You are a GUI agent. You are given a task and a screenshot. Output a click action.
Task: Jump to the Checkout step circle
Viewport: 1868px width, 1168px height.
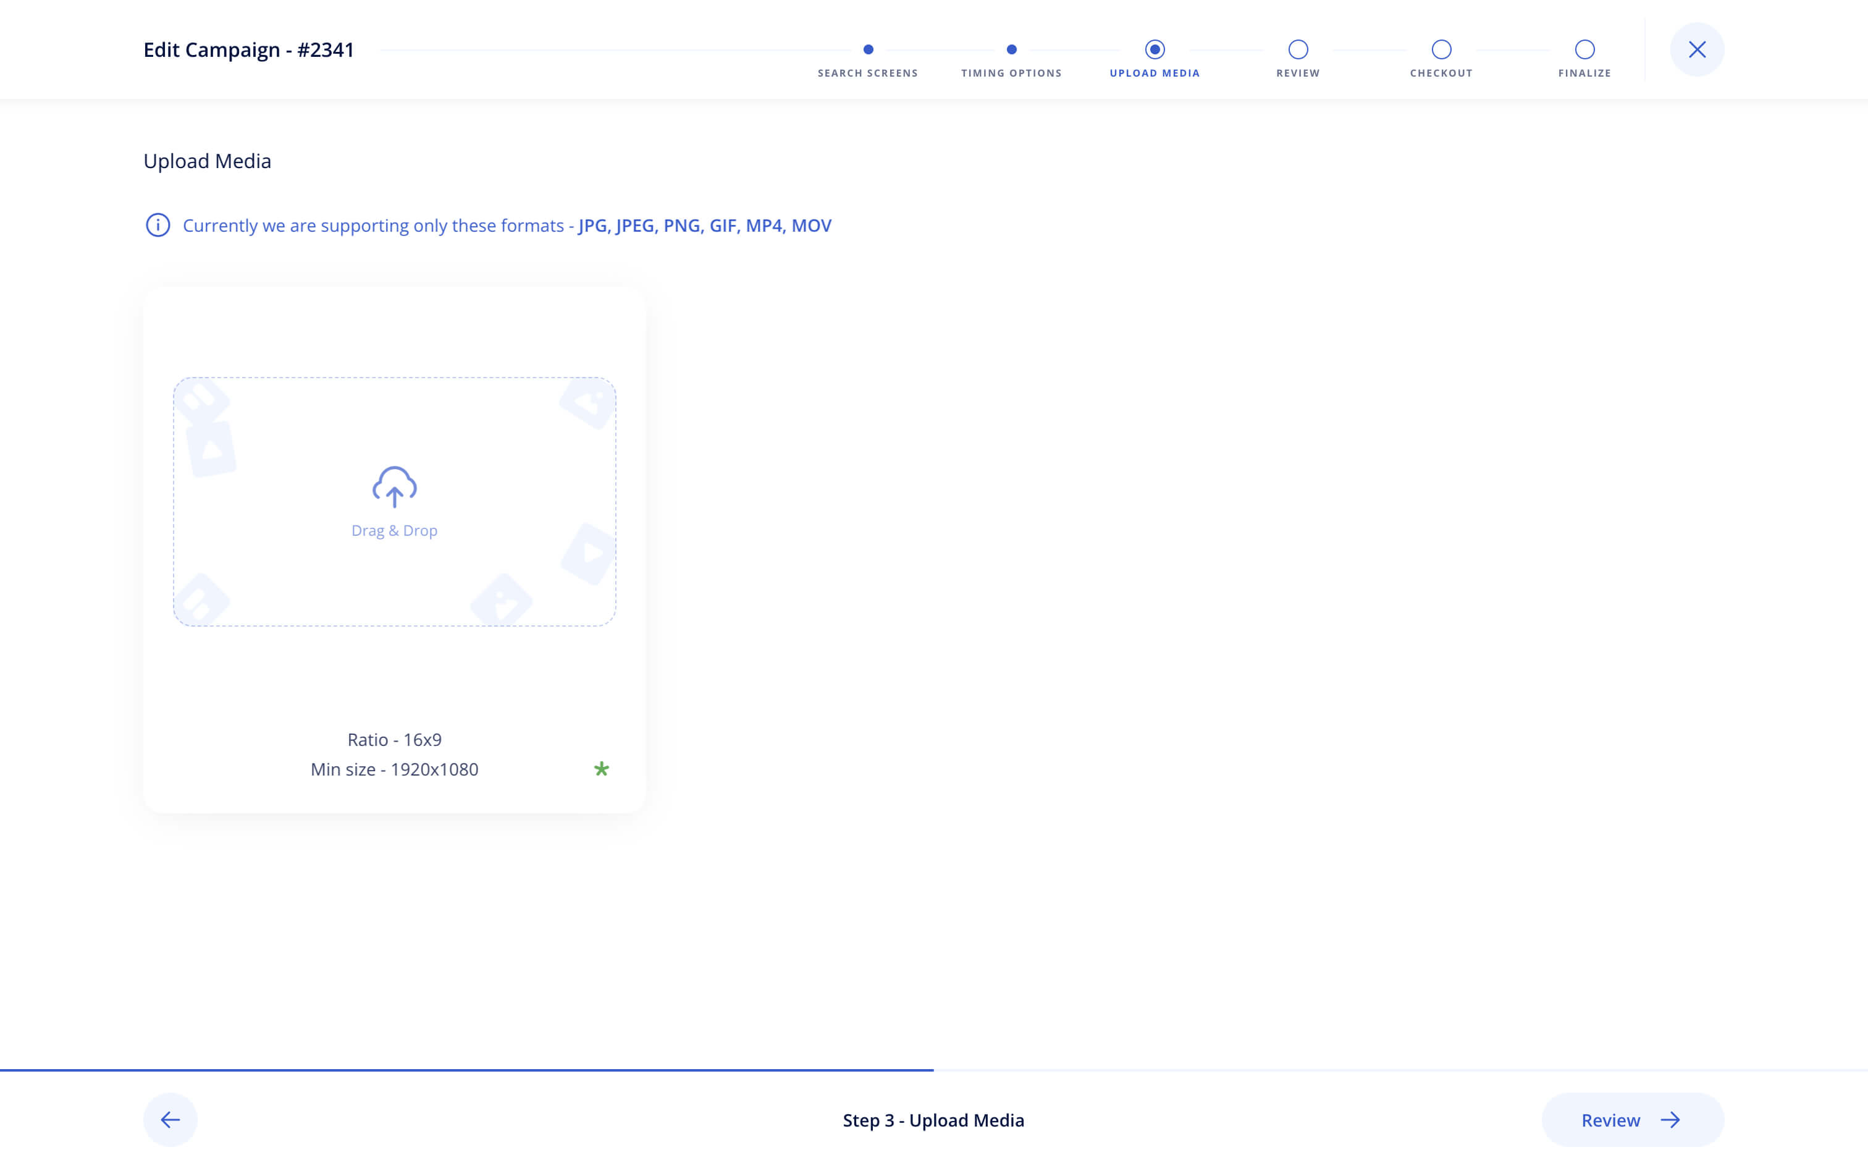click(1441, 49)
